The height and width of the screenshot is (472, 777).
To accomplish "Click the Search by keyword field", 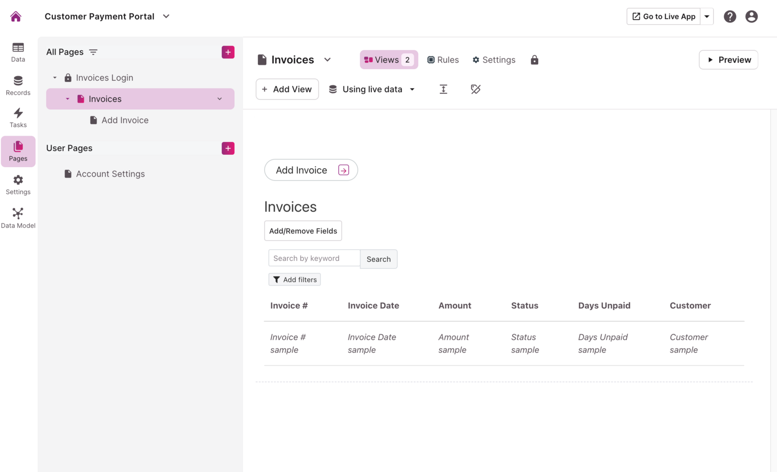I will [314, 258].
